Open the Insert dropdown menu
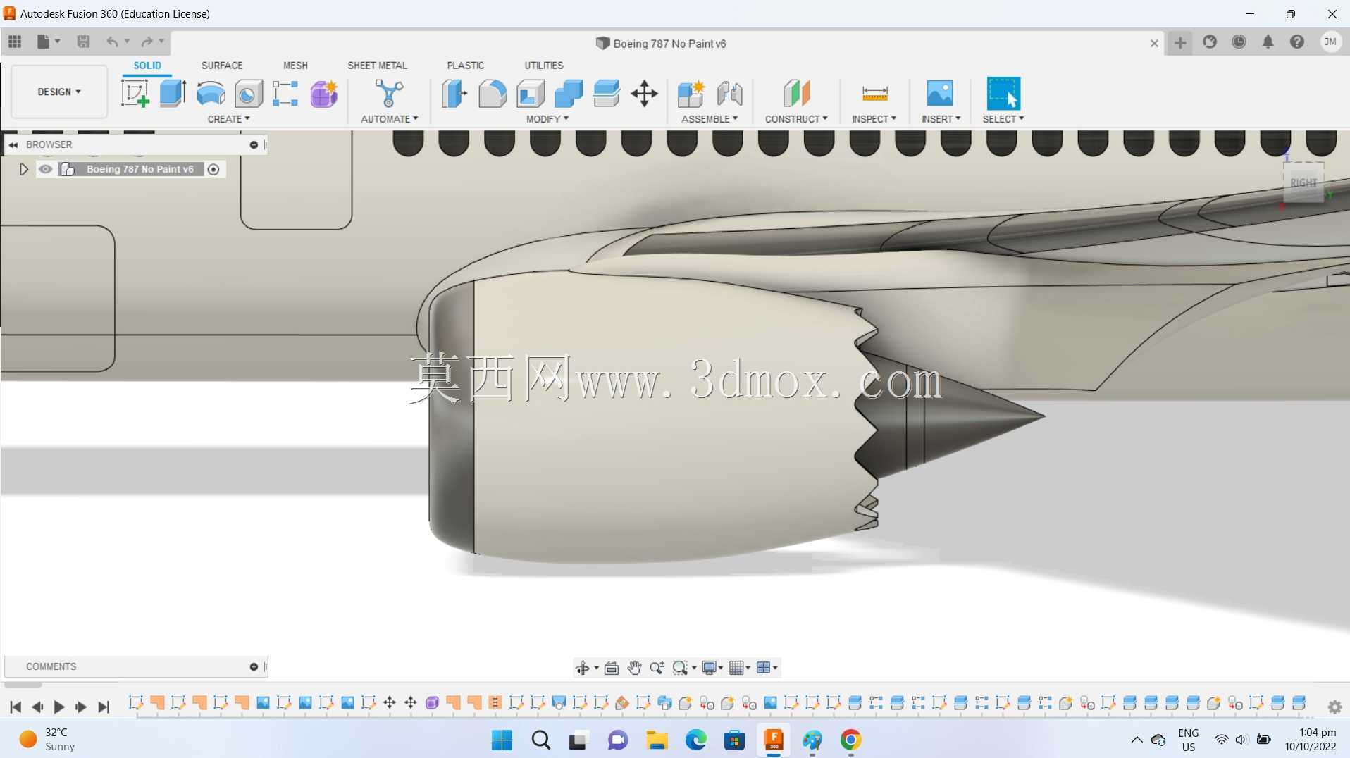This screenshot has width=1350, height=758. pyautogui.click(x=941, y=119)
